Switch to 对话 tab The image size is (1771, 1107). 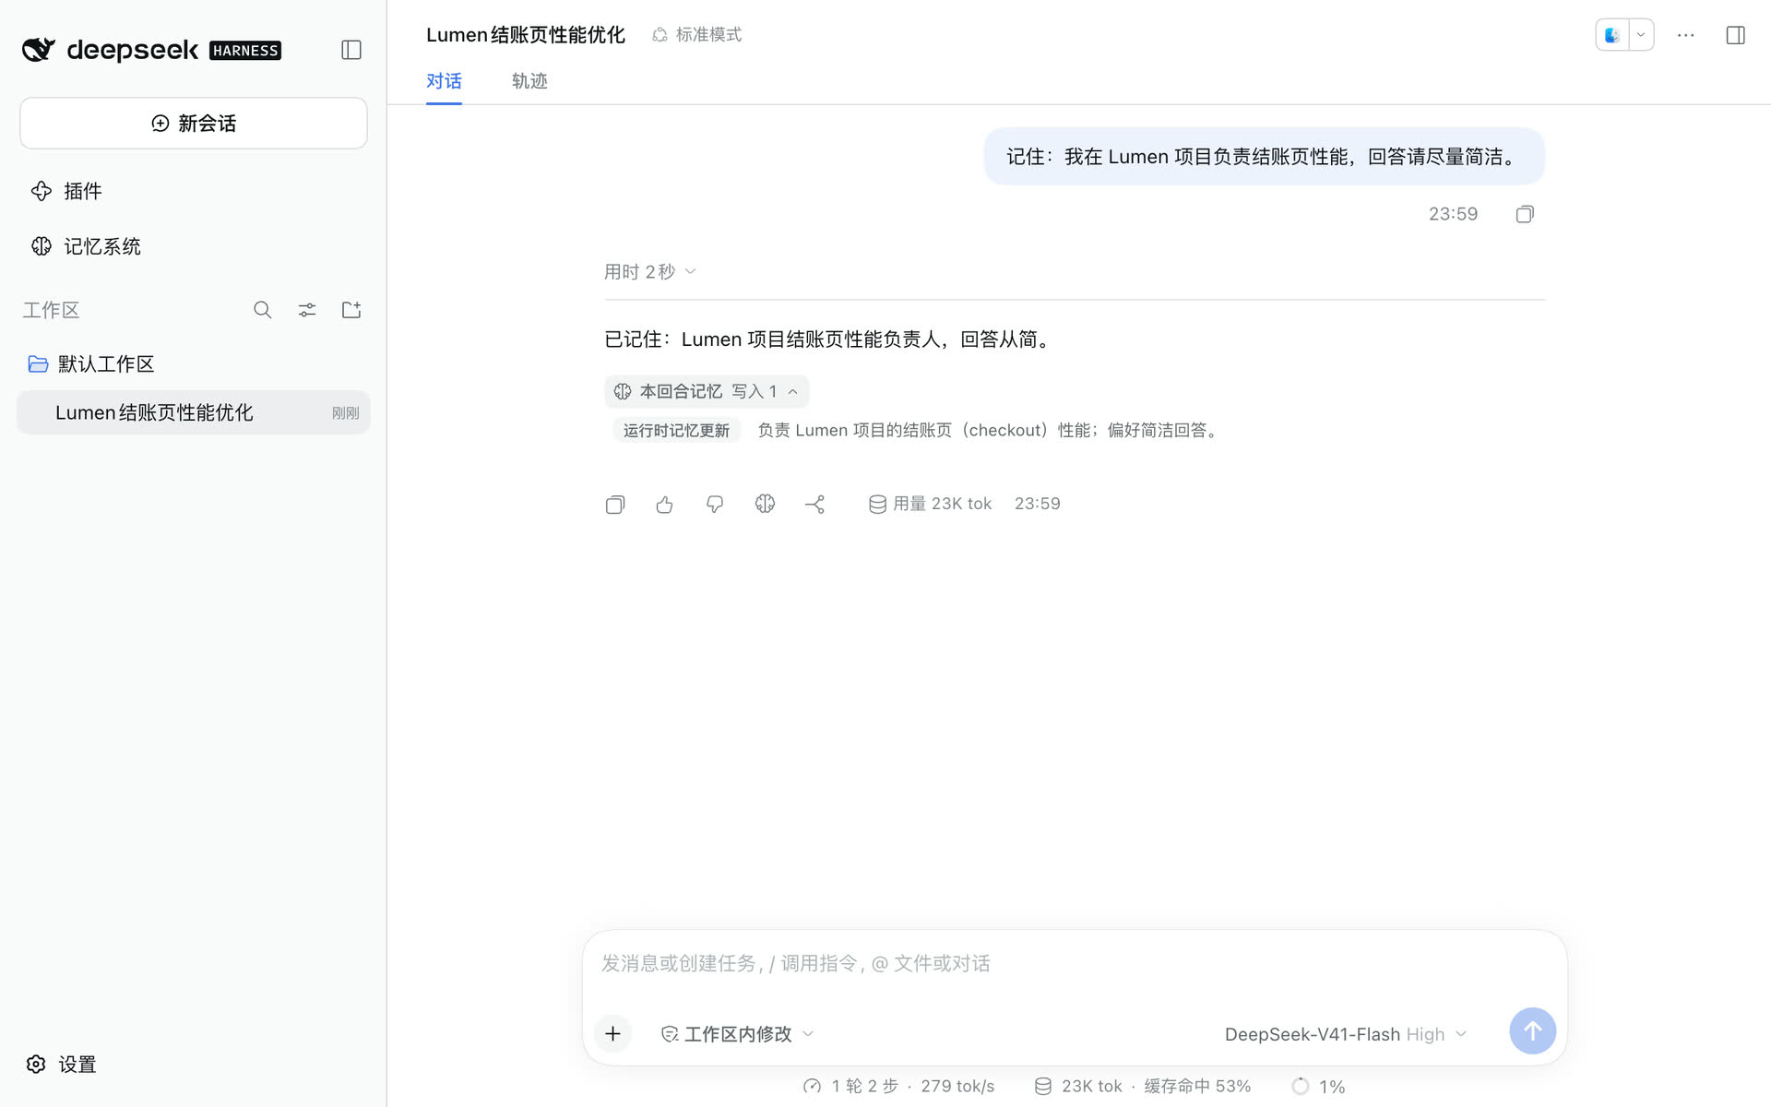444,81
